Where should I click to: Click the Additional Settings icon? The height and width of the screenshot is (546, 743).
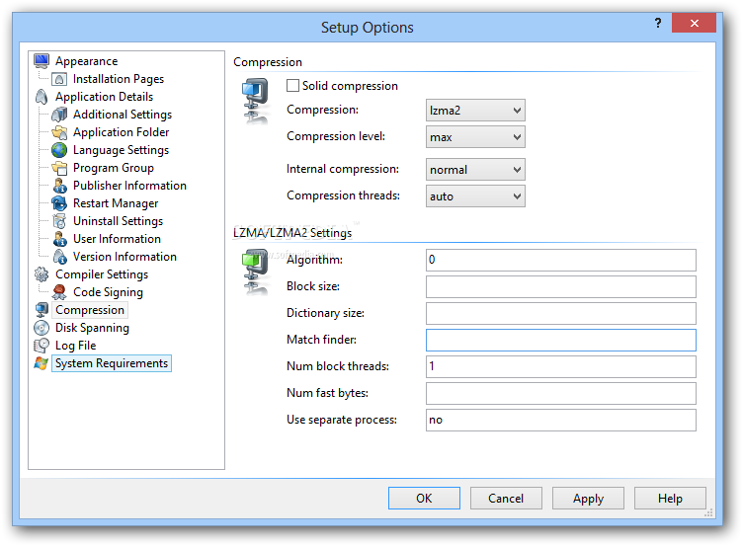(x=59, y=115)
